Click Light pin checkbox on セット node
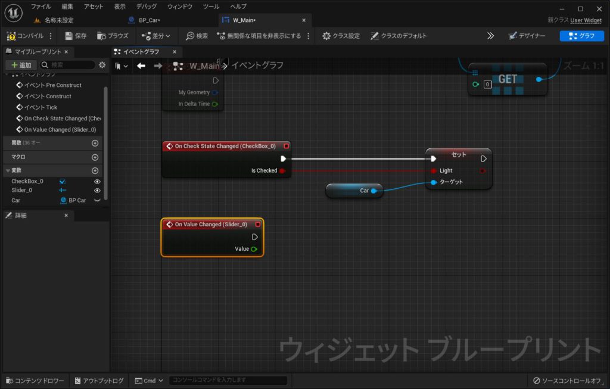The image size is (610, 389). click(434, 171)
